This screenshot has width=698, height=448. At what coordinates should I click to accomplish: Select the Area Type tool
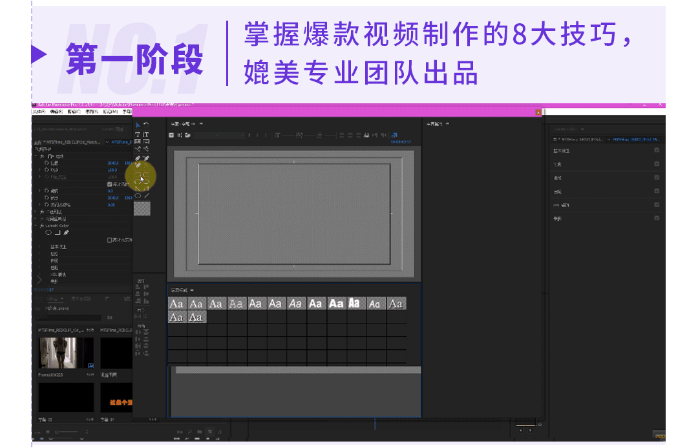tap(138, 141)
